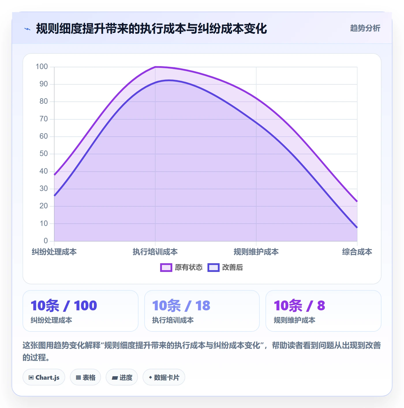This screenshot has height=408, width=404.
Task: Toggle the 改善后 legend swatch
Action: pos(214,268)
